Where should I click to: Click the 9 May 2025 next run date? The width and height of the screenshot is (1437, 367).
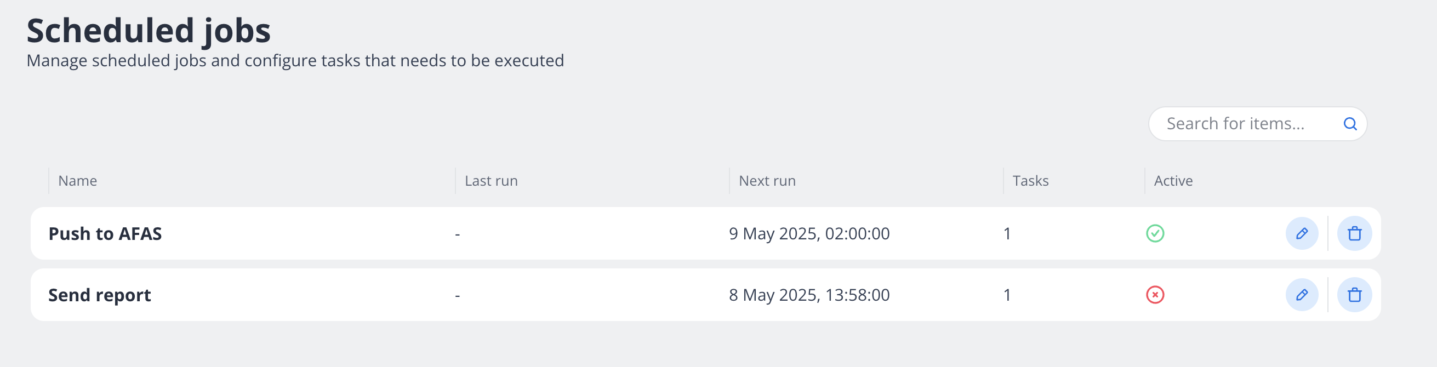pyautogui.click(x=809, y=234)
